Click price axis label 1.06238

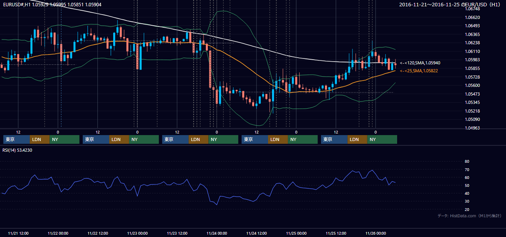[x=472, y=43]
